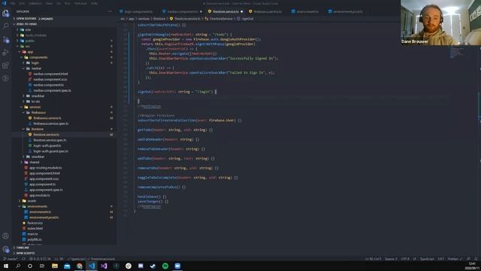Switch to the firestore.service.ts tab

(x=225, y=12)
